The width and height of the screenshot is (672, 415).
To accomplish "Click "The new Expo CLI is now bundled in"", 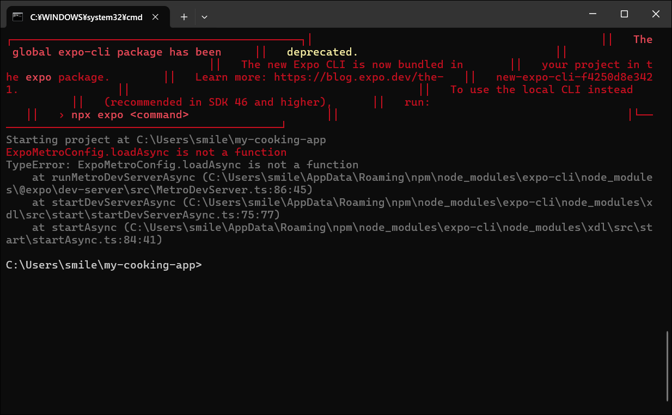I will click(352, 65).
